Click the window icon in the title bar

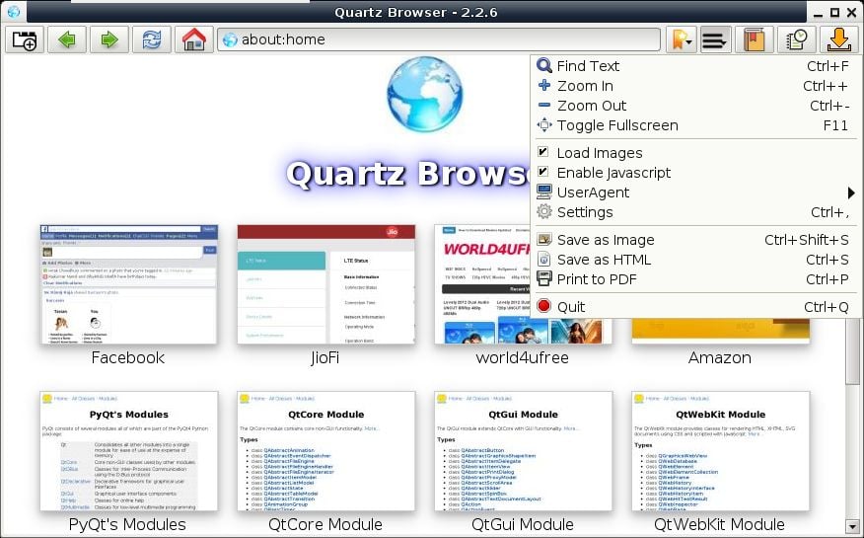(13, 12)
